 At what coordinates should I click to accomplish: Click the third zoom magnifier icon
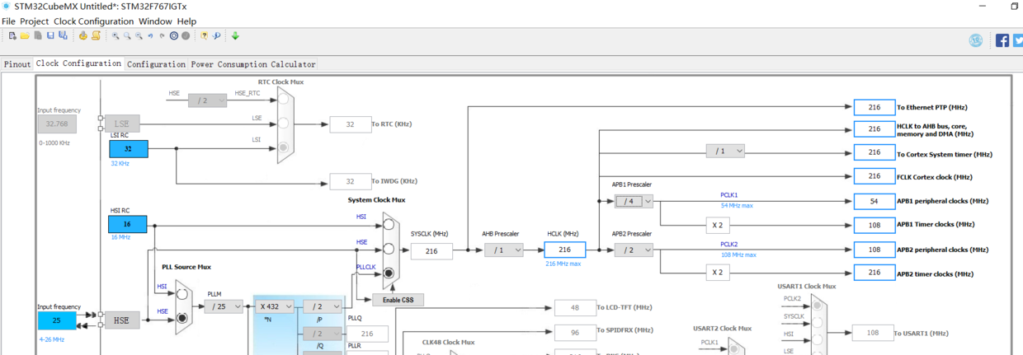pos(139,36)
